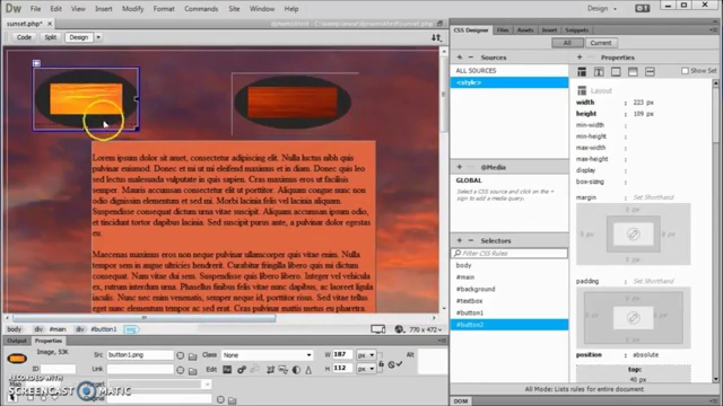Switch to the Output tab
This screenshot has width=723, height=406.
17,341
